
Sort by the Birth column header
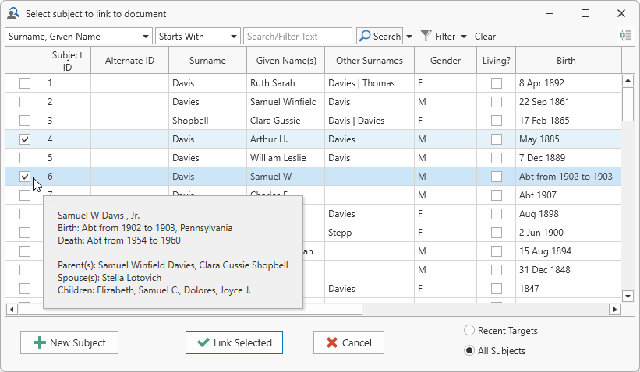coord(566,61)
